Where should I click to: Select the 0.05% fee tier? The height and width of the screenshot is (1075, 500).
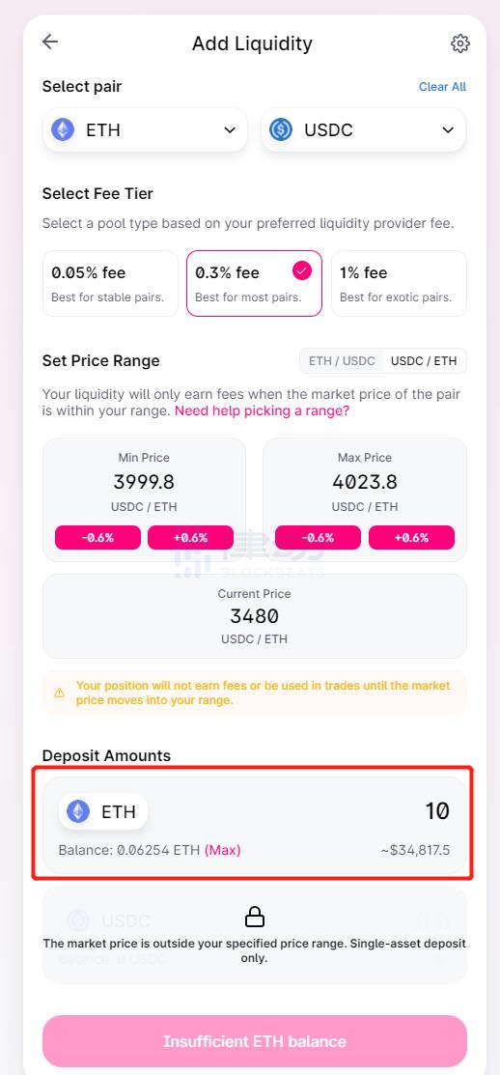pyautogui.click(x=110, y=283)
